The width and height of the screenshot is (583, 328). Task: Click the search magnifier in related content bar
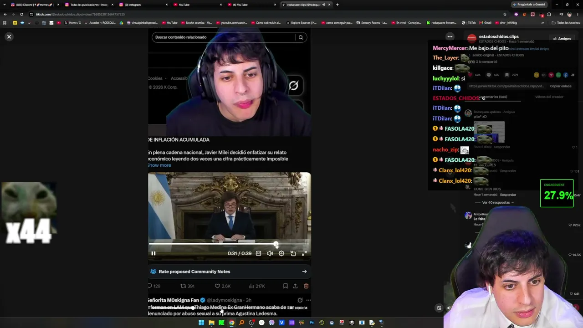click(301, 37)
